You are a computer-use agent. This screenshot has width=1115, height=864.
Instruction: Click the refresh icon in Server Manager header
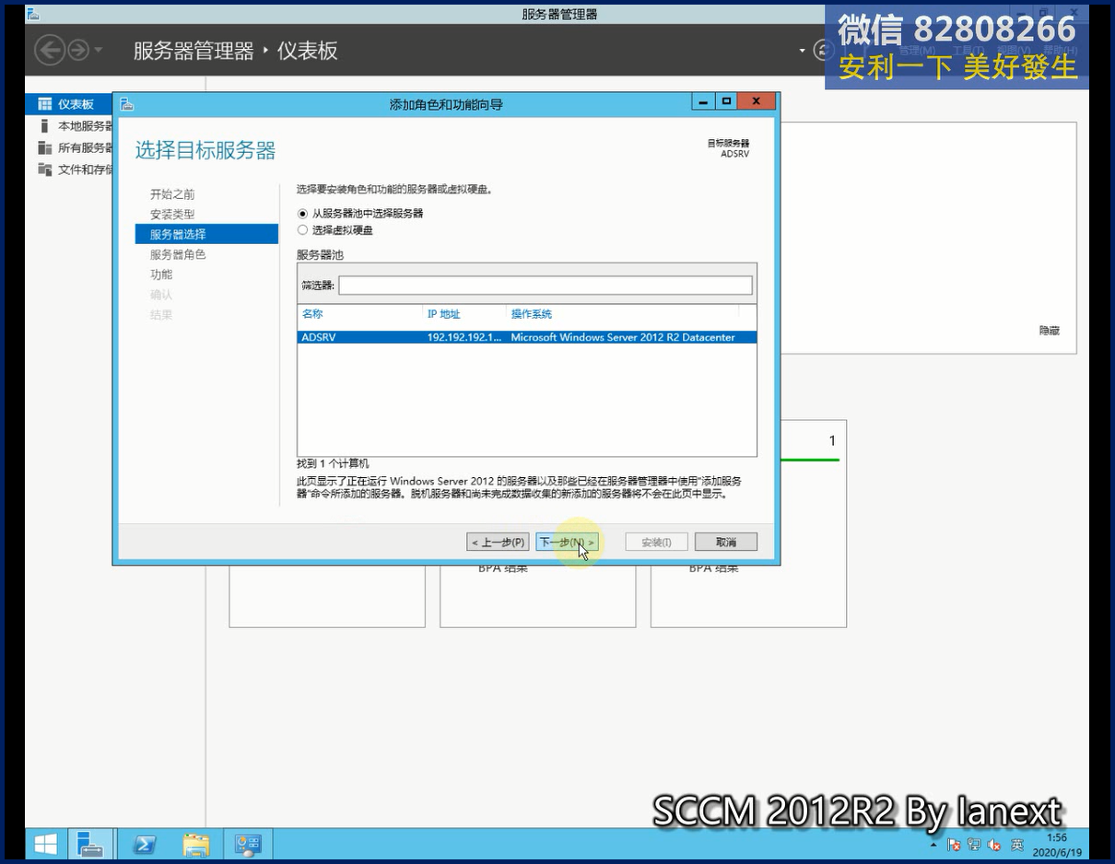click(822, 51)
